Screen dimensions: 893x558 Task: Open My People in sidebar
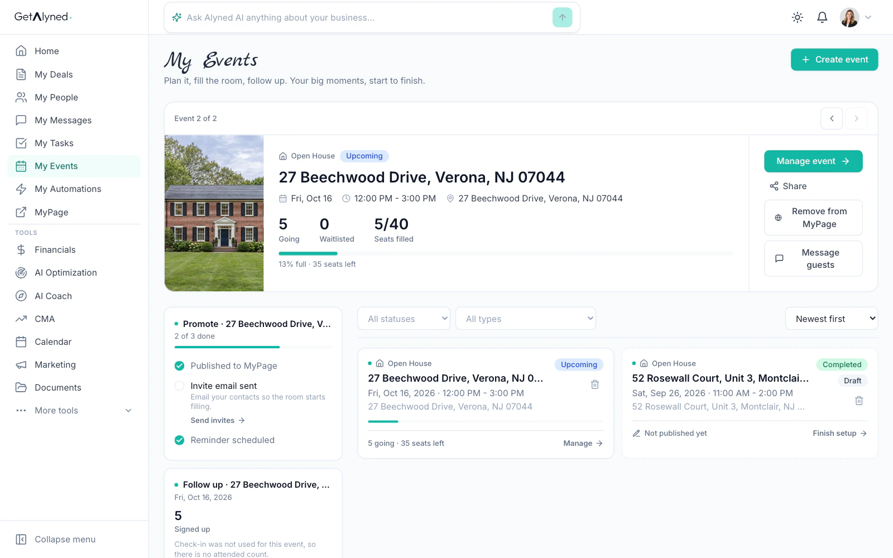click(x=74, y=98)
